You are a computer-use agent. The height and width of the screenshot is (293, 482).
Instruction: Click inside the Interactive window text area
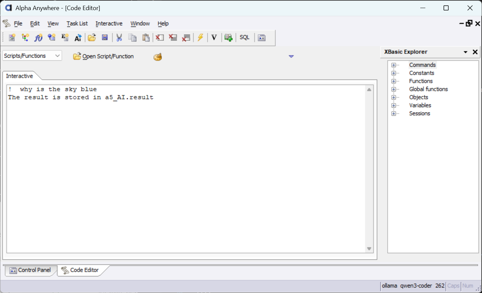[186, 169]
